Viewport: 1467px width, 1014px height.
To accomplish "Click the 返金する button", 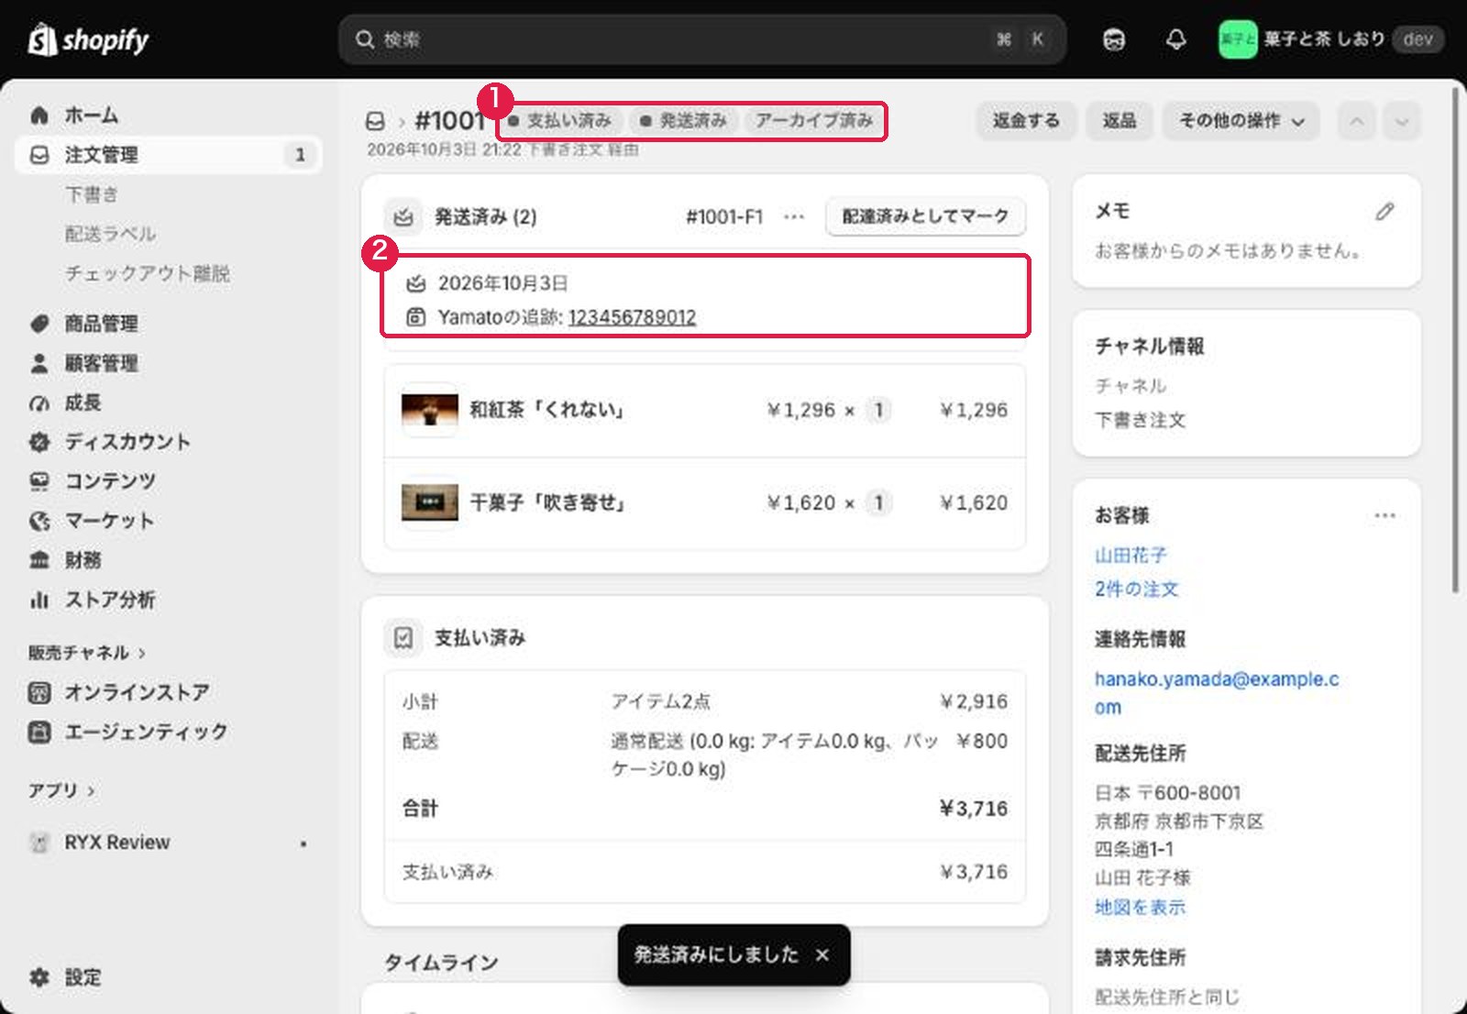I will point(1026,121).
